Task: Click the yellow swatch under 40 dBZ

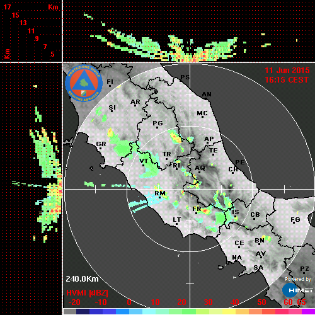Action: 229,311
